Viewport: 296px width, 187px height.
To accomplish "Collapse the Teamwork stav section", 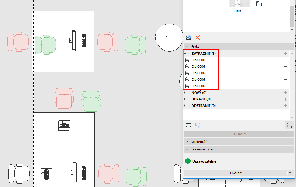I will [187, 149].
